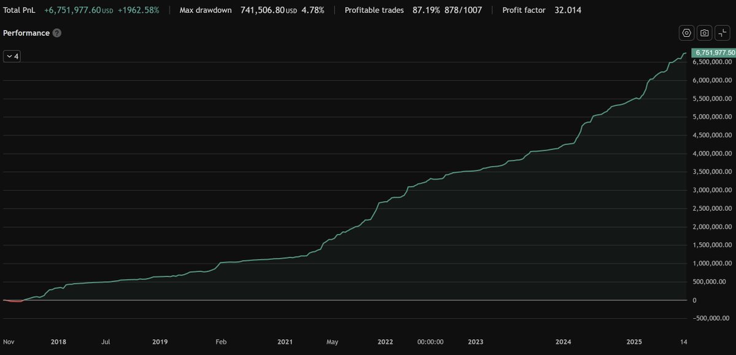Click the 878/1007 trades count
Screen dimensions: 736x355
pos(463,10)
